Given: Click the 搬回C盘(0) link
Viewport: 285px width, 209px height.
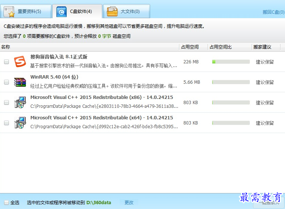Looking at the screenshot, I should pyautogui.click(x=274, y=12).
